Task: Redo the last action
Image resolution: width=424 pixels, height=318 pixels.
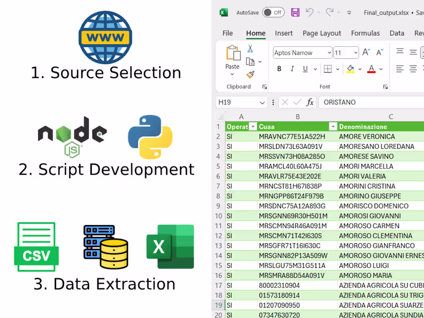Action: pyautogui.click(x=330, y=12)
